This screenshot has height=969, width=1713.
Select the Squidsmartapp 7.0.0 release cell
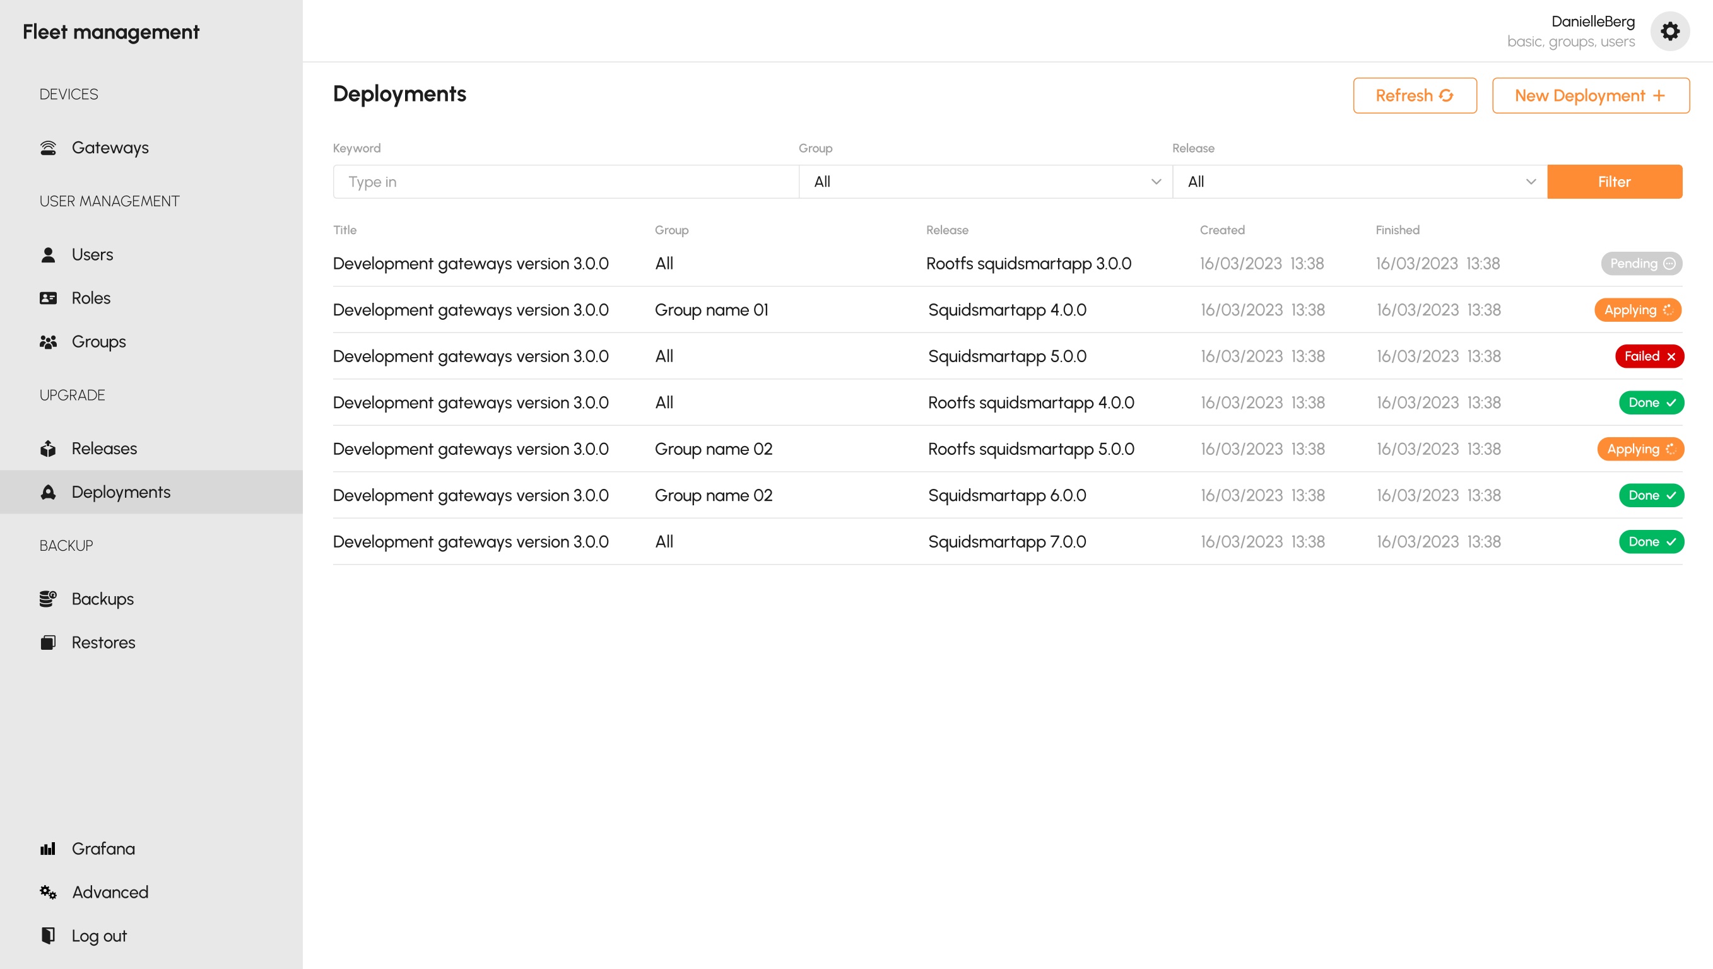[x=1007, y=543]
